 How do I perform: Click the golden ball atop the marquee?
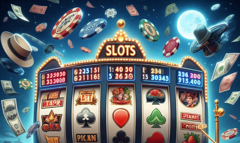121,24
